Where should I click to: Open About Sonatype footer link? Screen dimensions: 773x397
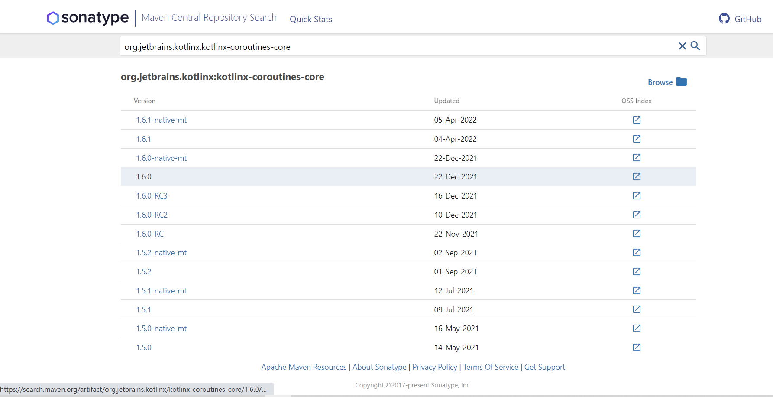point(379,367)
